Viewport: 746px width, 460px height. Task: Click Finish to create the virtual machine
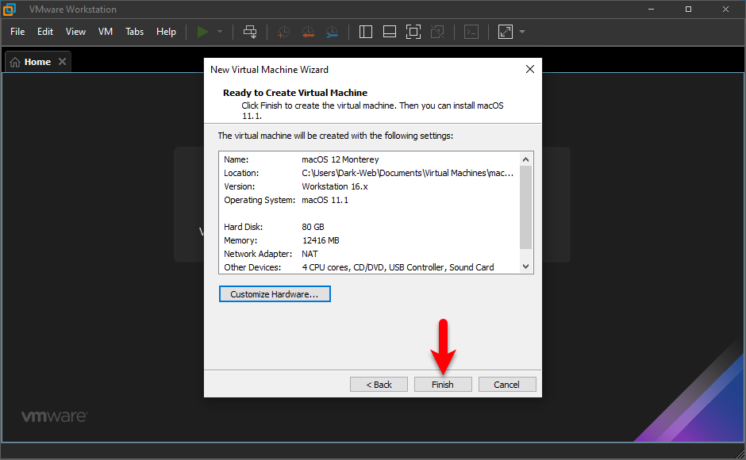coord(443,385)
